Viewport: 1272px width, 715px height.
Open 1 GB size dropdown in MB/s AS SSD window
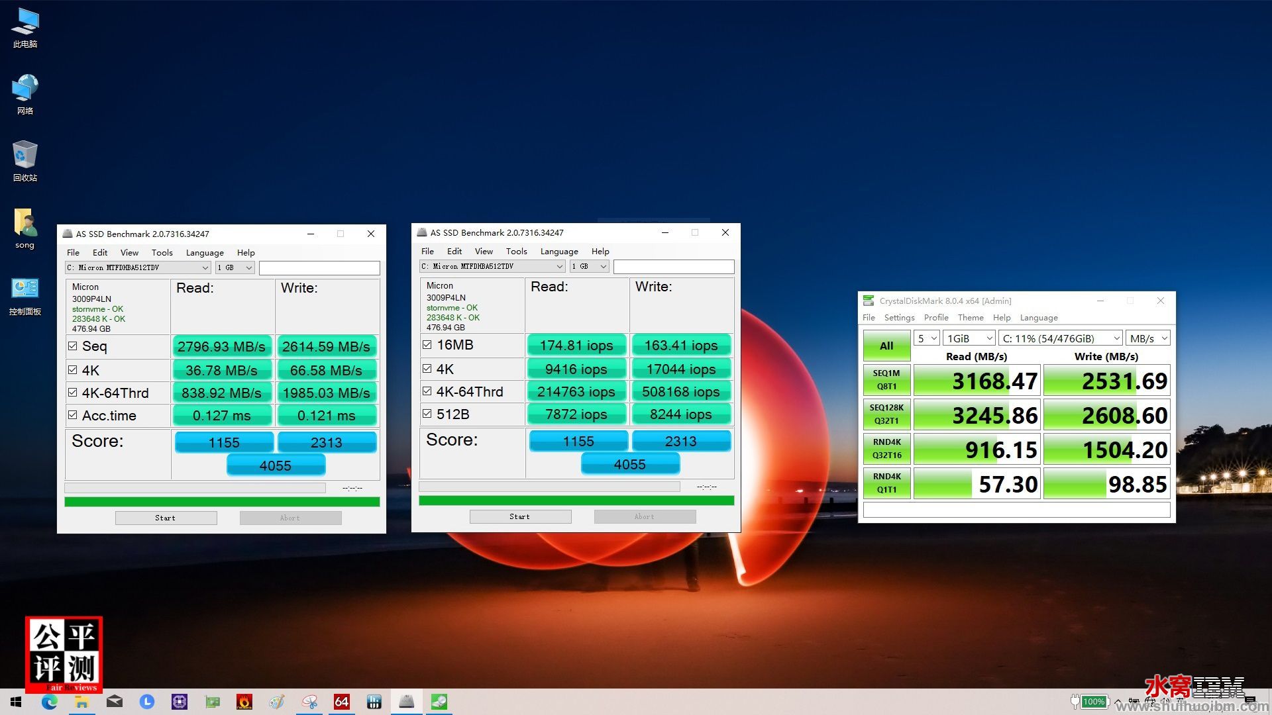pos(235,267)
